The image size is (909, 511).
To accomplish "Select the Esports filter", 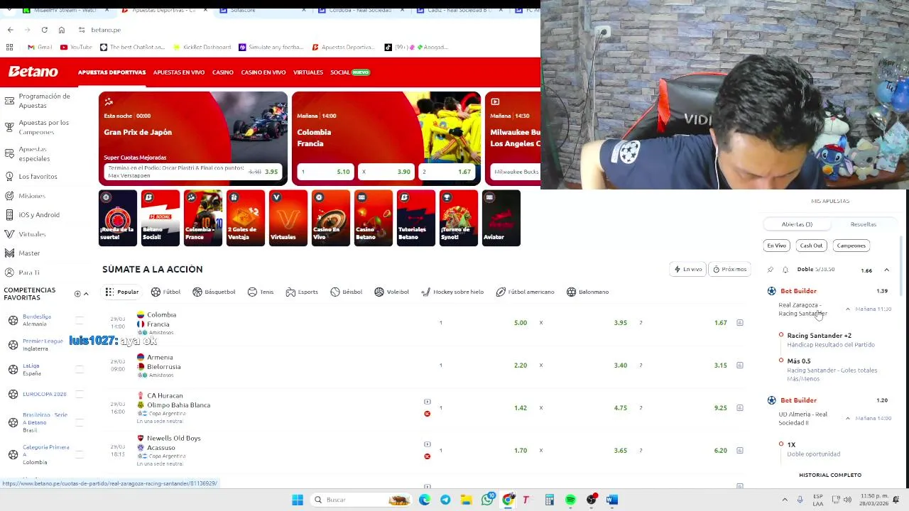I will click(x=301, y=292).
